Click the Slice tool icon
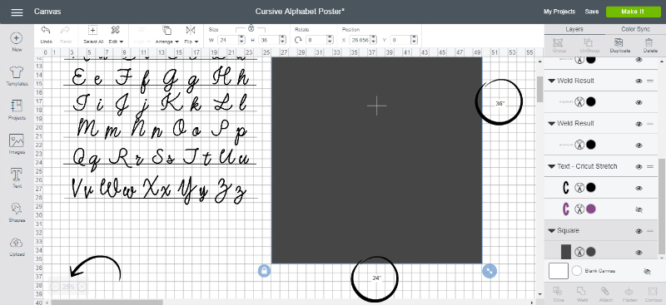The image size is (666, 305). tap(558, 291)
